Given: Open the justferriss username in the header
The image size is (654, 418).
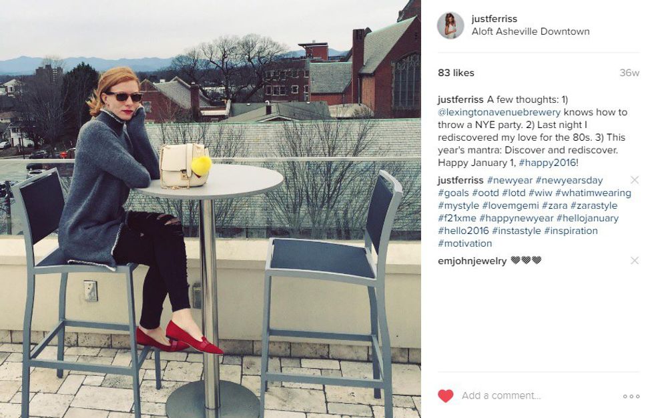Looking at the screenshot, I should [x=495, y=19].
